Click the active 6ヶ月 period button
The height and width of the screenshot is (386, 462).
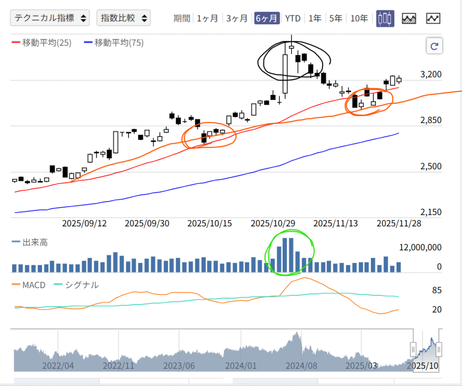coord(267,18)
